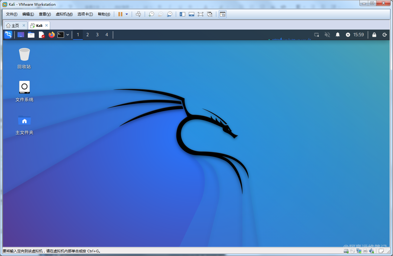Open the 虚拟机(M) menu
The height and width of the screenshot is (256, 393).
(x=64, y=14)
